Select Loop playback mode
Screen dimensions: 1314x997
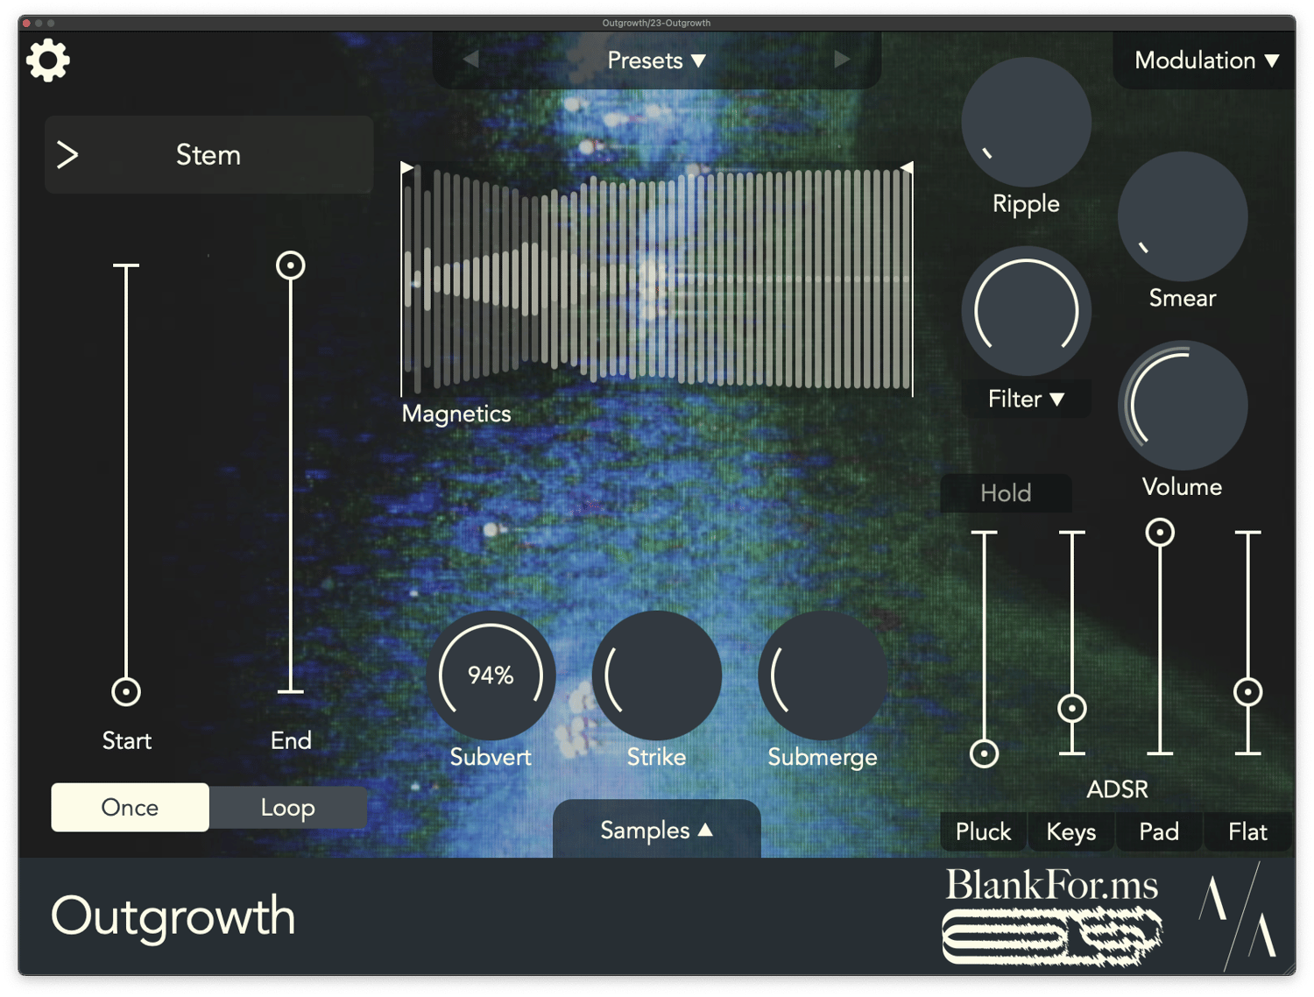[287, 807]
